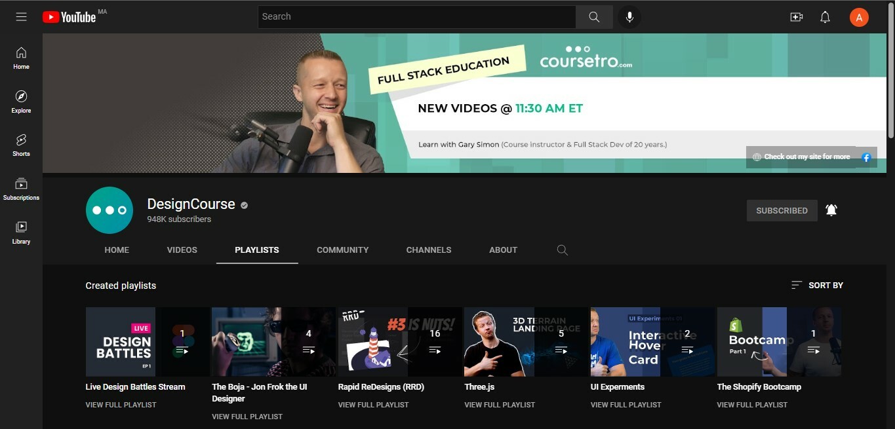Click the Three.js playlist title
This screenshot has height=429, width=895.
click(x=479, y=387)
